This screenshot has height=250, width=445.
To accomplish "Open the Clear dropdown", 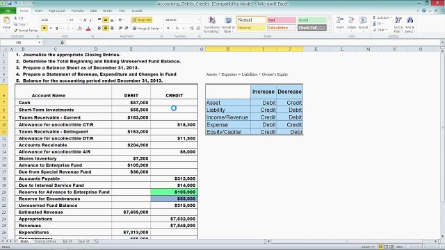I will (380, 30).
